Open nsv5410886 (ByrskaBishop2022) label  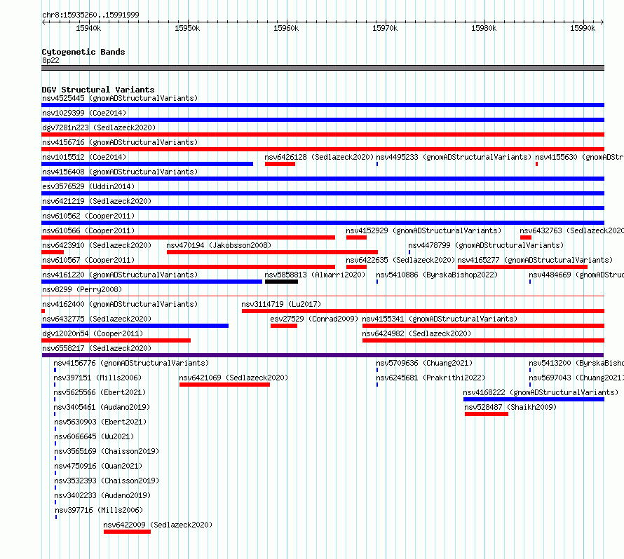click(437, 275)
